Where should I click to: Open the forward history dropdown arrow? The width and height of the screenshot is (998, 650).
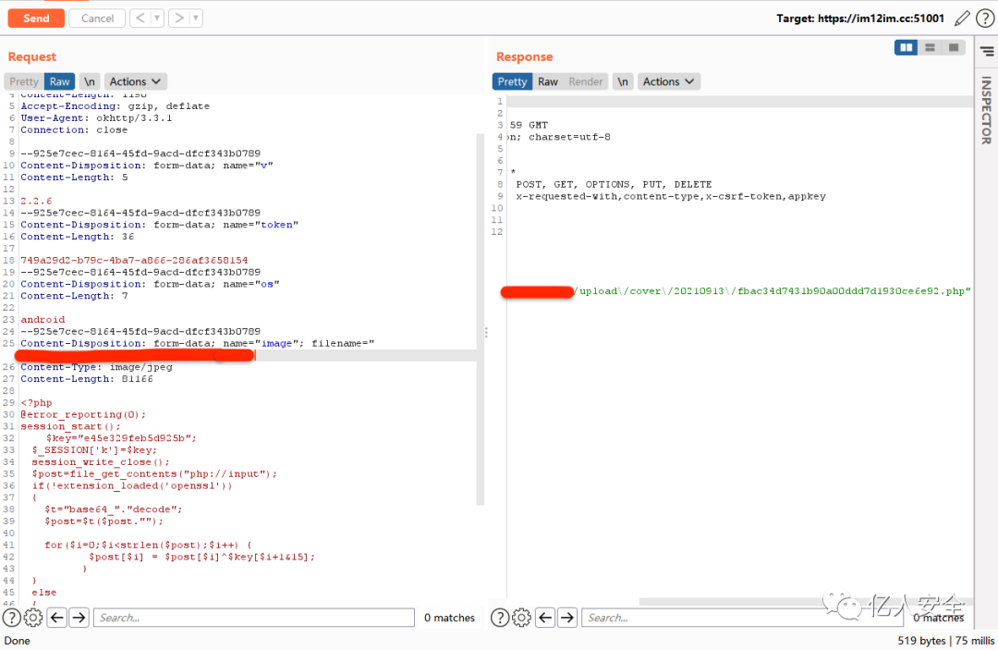coord(196,18)
